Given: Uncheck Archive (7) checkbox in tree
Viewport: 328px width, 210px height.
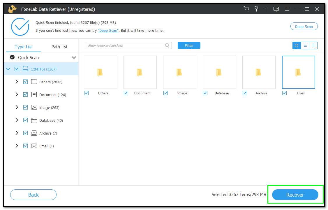Looking at the screenshot, I should pos(26,133).
